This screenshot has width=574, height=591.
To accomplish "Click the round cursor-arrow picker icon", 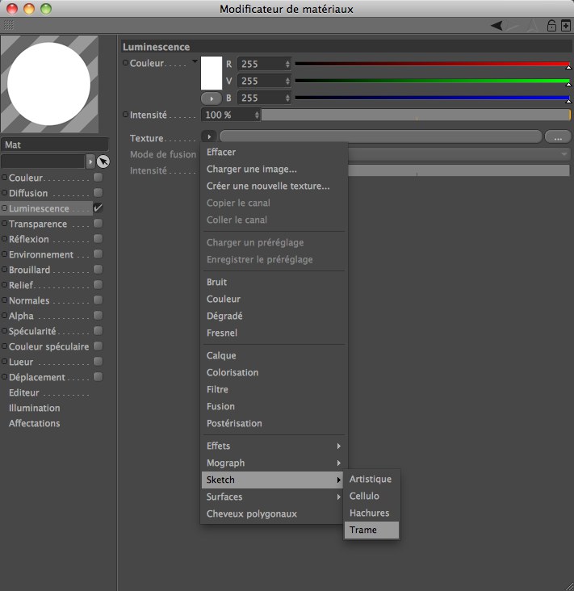I will 103,161.
